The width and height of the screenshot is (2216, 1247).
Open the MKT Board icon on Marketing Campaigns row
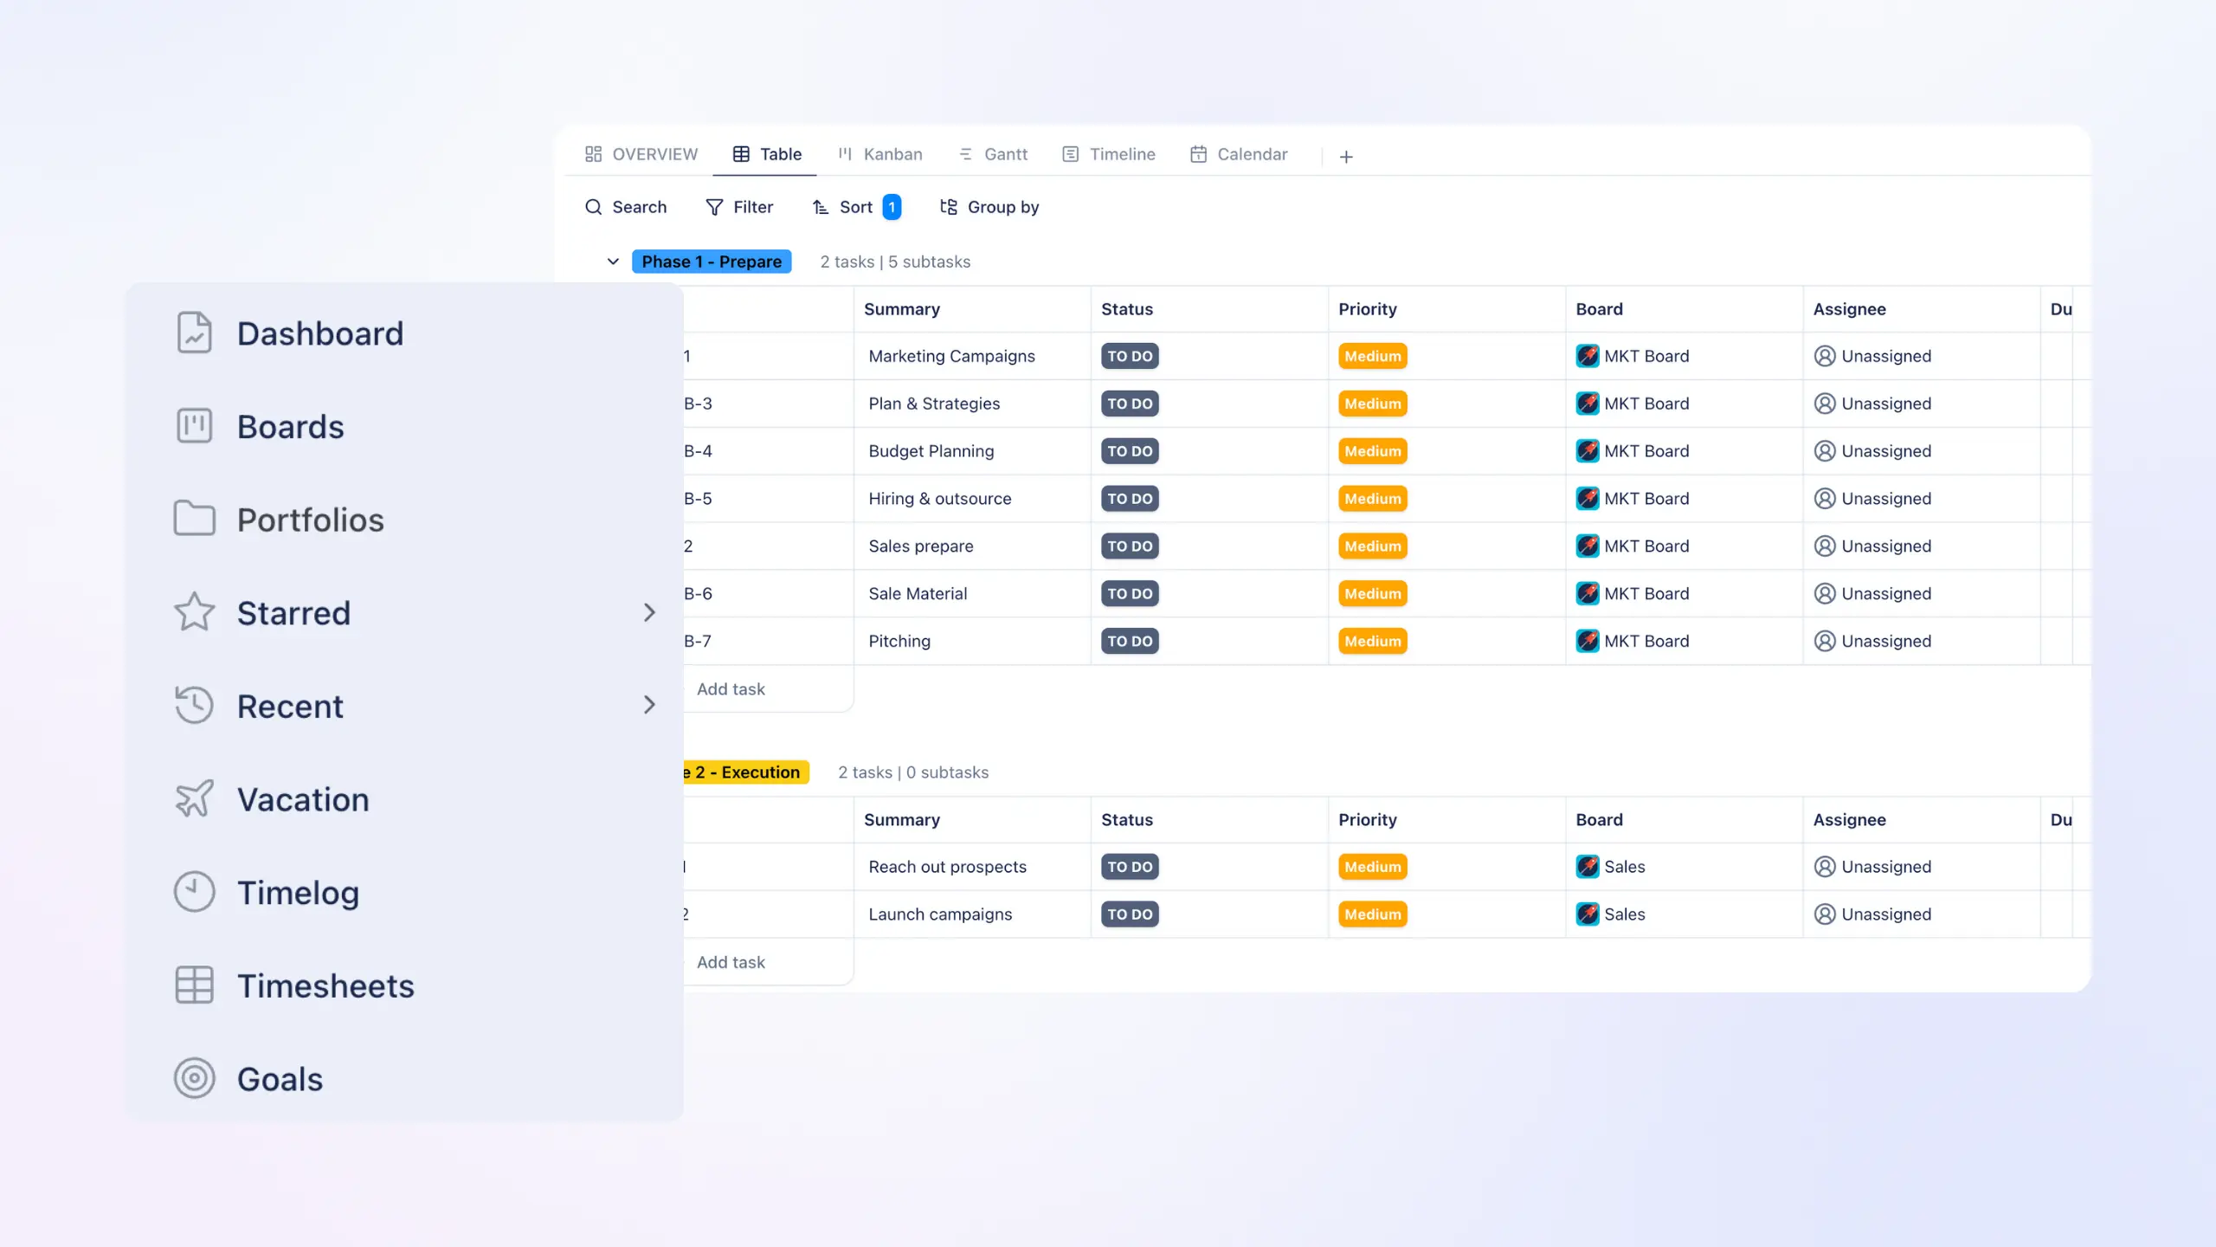(1589, 355)
